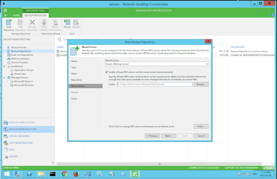
Task: Go to Share wizard step
Action: [x=74, y=74]
